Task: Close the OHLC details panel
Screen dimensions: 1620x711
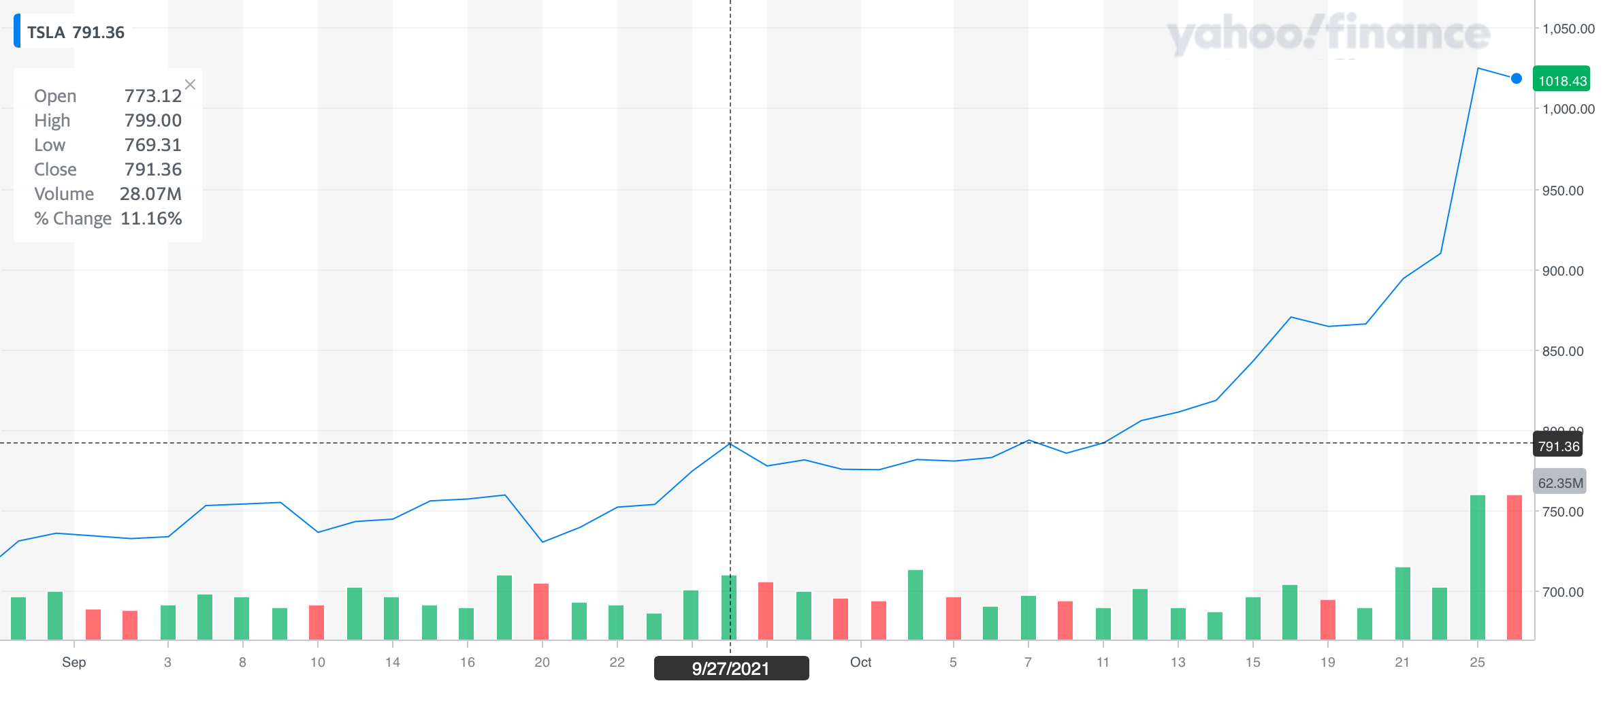Action: click(x=190, y=85)
